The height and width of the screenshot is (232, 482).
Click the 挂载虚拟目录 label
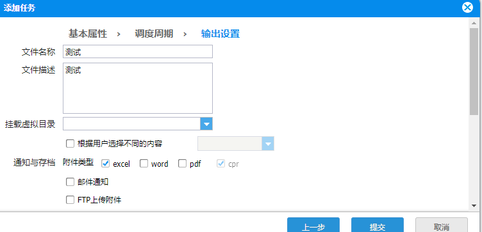click(x=30, y=124)
